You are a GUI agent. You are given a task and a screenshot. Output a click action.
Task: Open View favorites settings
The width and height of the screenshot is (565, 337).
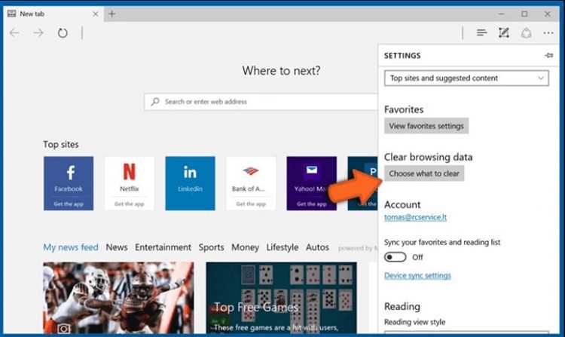coord(426,126)
